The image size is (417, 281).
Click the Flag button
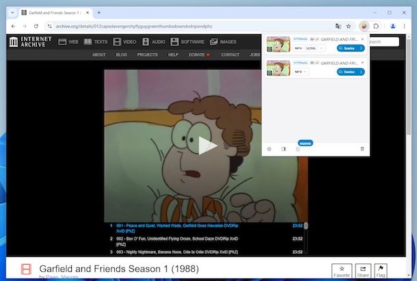point(381,271)
